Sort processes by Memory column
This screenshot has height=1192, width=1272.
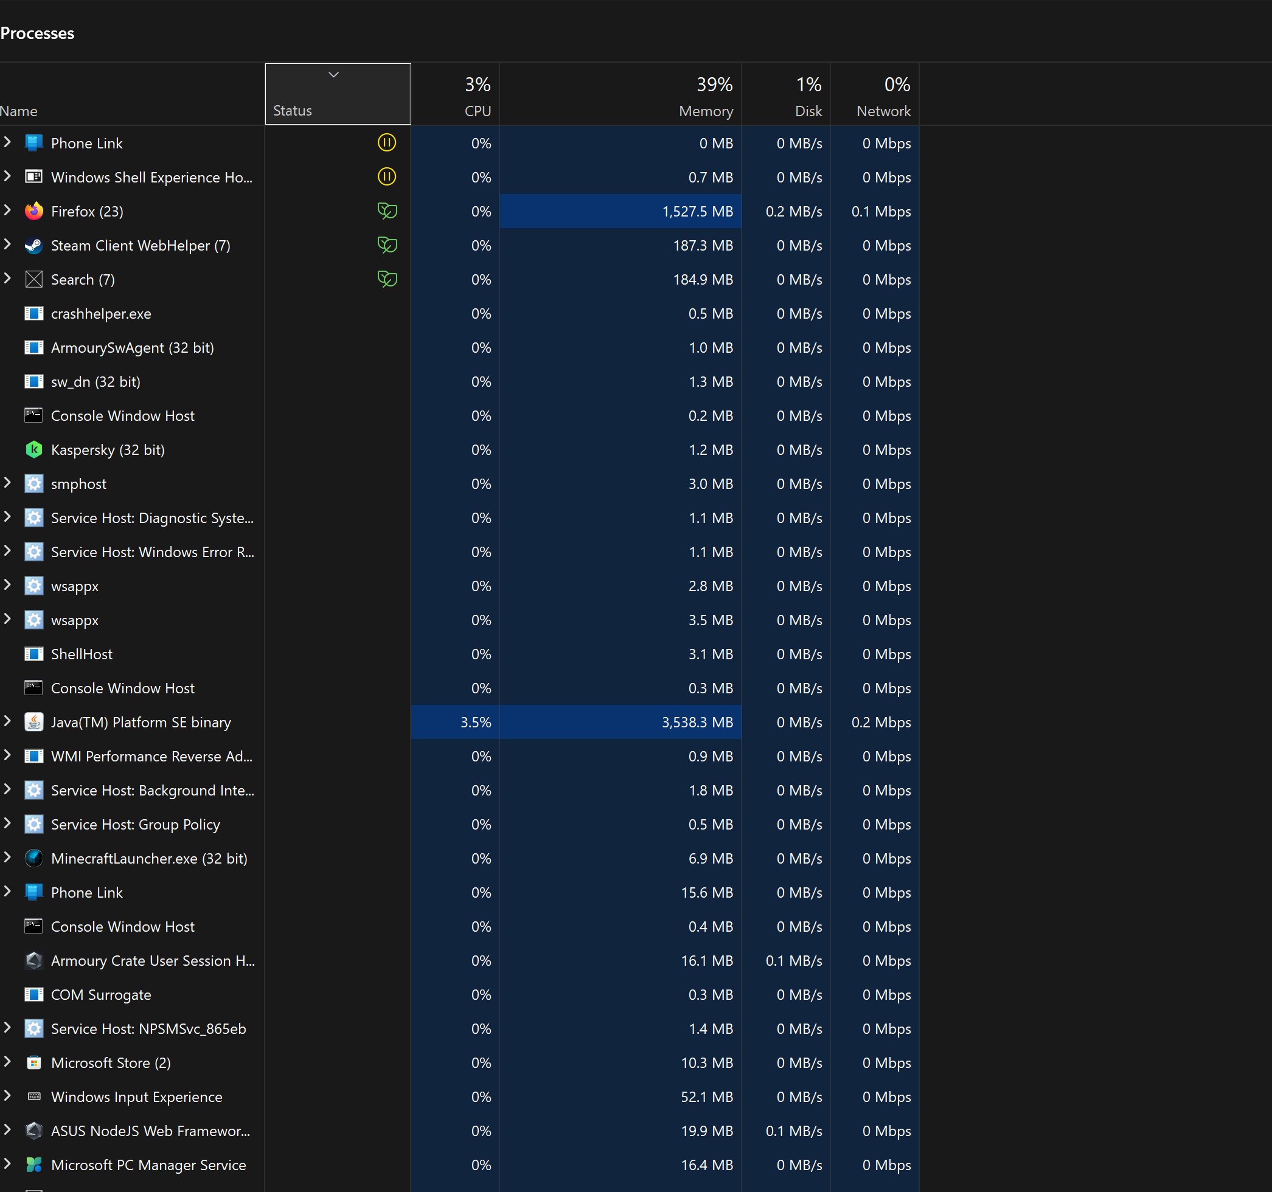tap(705, 111)
